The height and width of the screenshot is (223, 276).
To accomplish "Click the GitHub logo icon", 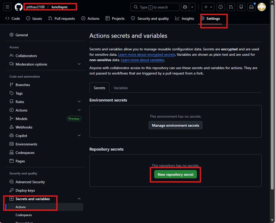I will 18,7.
